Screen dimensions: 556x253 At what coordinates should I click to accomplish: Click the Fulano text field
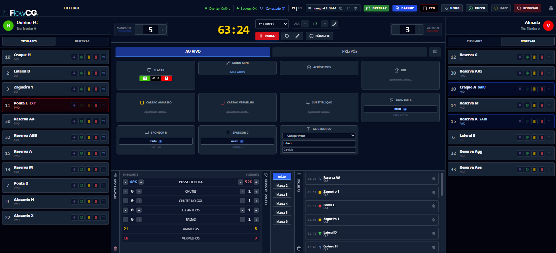click(x=319, y=143)
